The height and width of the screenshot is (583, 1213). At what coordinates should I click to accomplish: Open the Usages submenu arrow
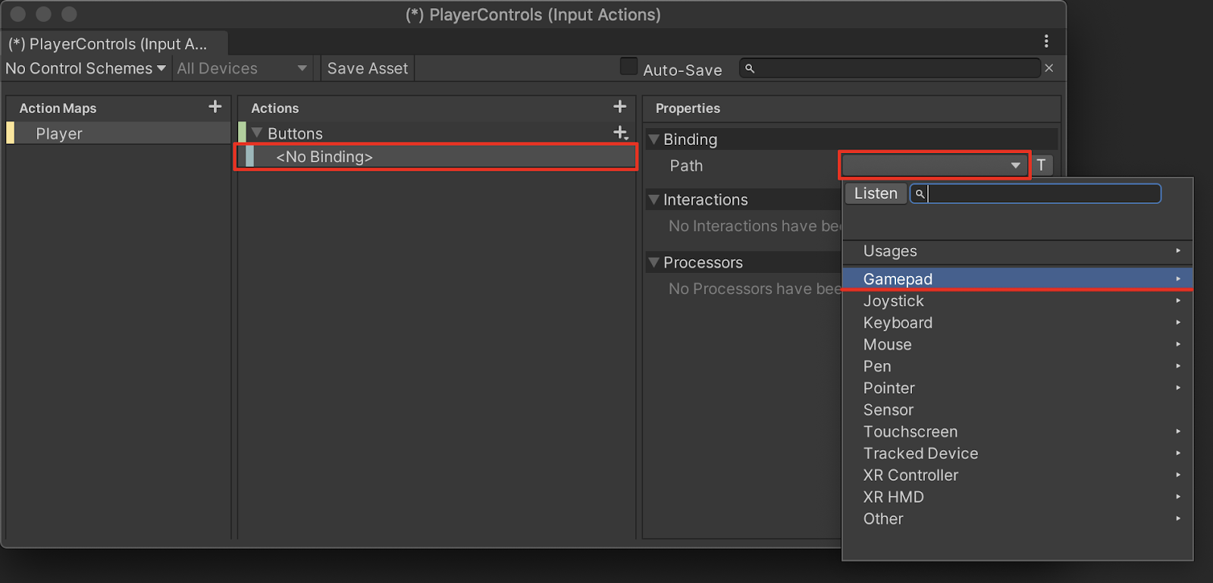tap(1178, 251)
